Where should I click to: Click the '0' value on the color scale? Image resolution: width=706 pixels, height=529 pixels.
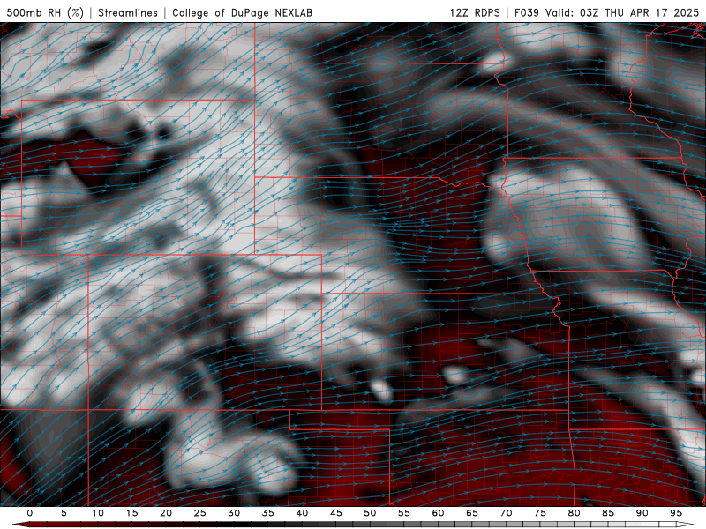30,513
